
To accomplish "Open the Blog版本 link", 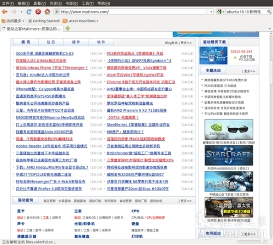I will (171, 43).
